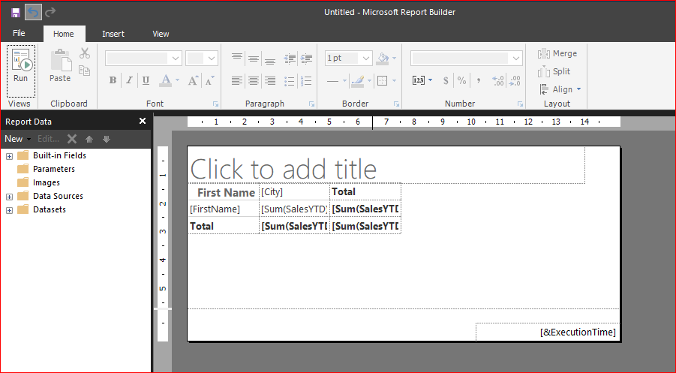This screenshot has width=676, height=373.
Task: Open the File menu
Action: [19, 34]
